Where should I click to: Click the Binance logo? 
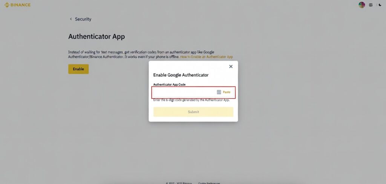[17, 5]
